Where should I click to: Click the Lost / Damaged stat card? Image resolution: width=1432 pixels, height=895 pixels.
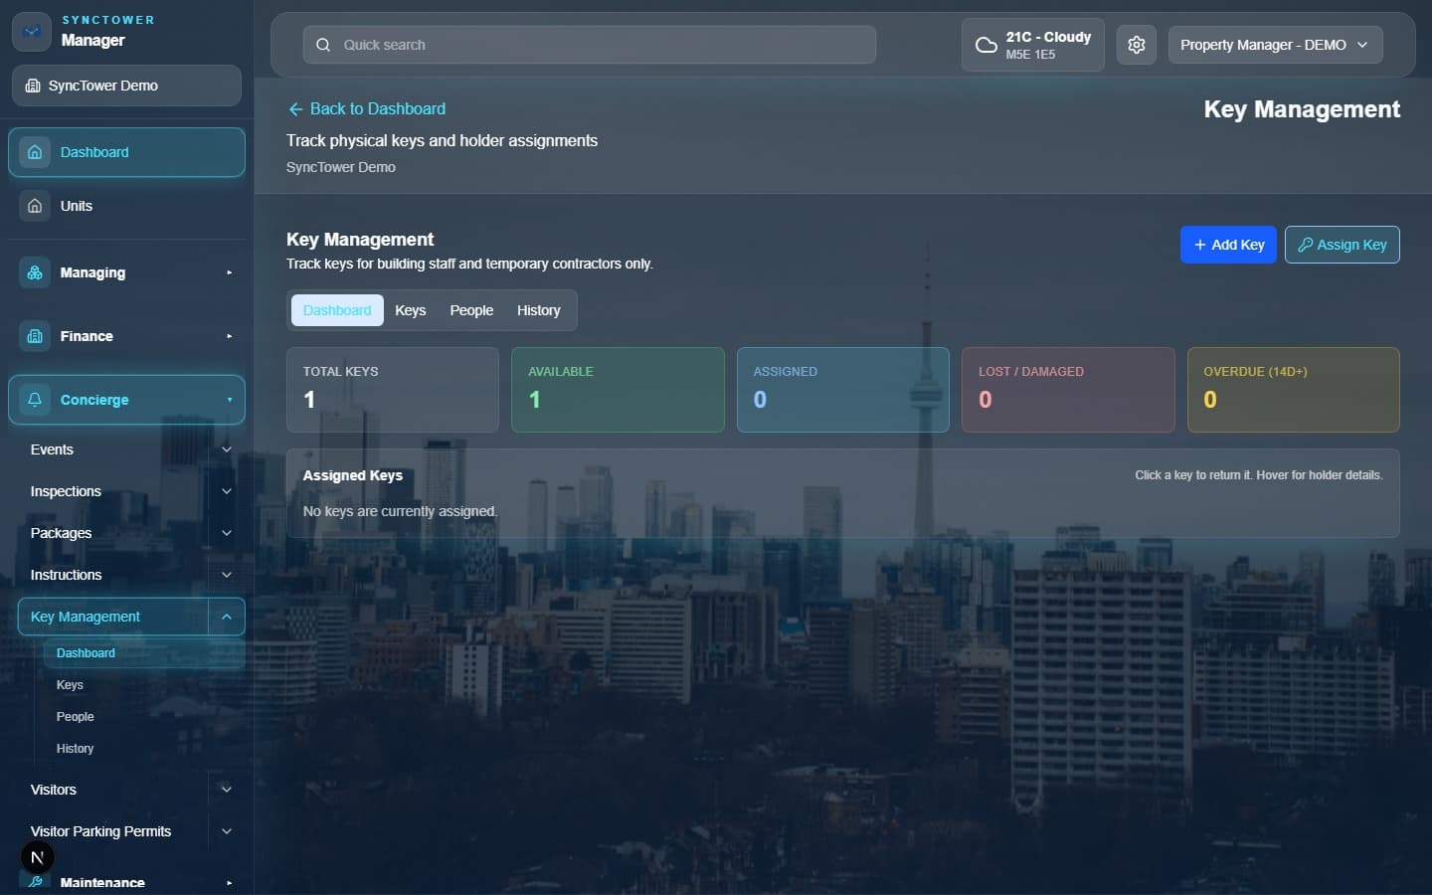(1068, 390)
